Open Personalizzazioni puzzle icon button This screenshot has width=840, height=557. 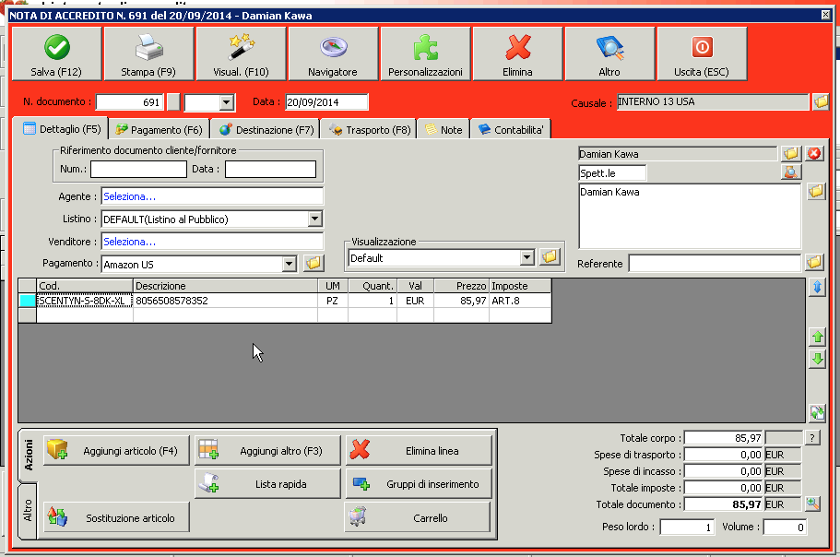point(425,54)
